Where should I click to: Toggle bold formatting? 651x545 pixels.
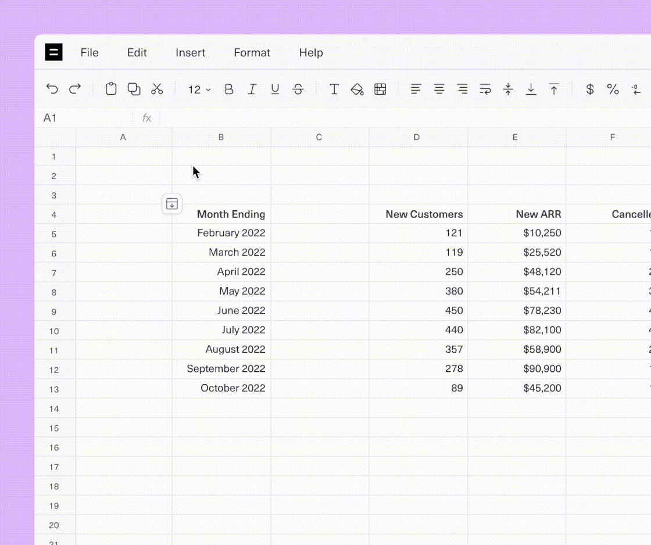(229, 89)
